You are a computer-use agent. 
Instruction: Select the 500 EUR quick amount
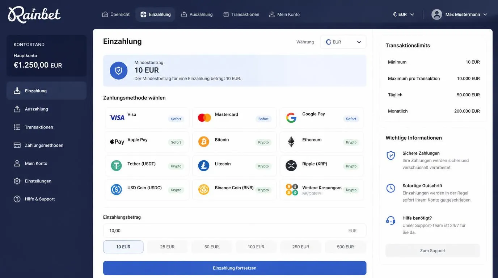tap(345, 247)
